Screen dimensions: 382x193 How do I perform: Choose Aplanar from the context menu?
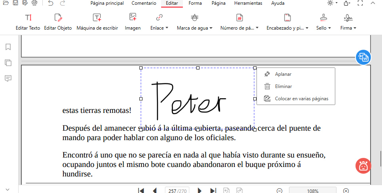[x=283, y=74]
